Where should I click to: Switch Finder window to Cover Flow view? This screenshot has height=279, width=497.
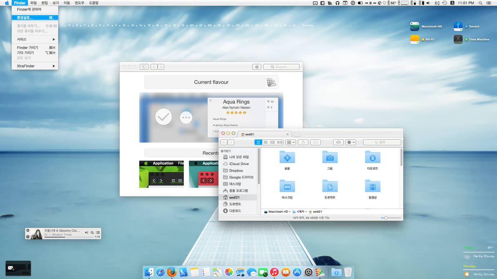coord(279,142)
